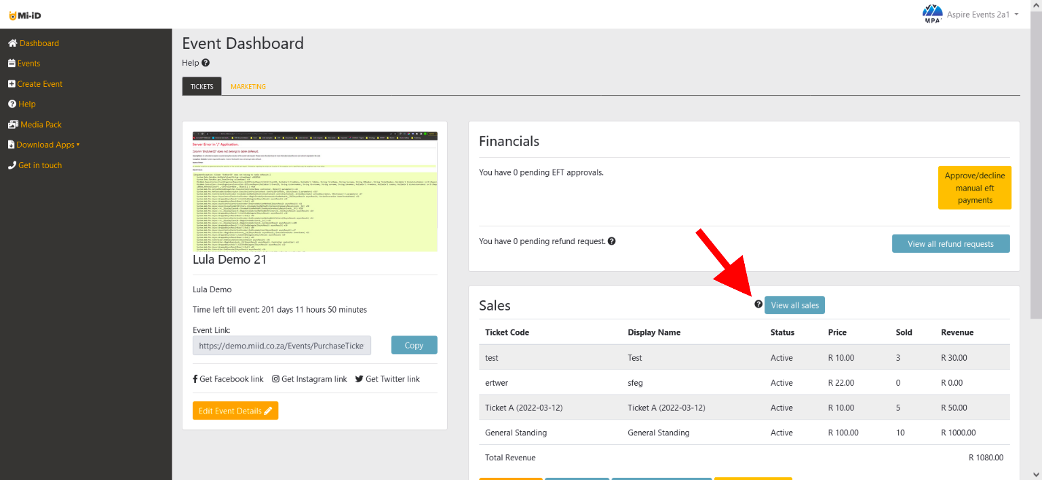Get Twitter link for event
1042x480 pixels.
pos(387,379)
